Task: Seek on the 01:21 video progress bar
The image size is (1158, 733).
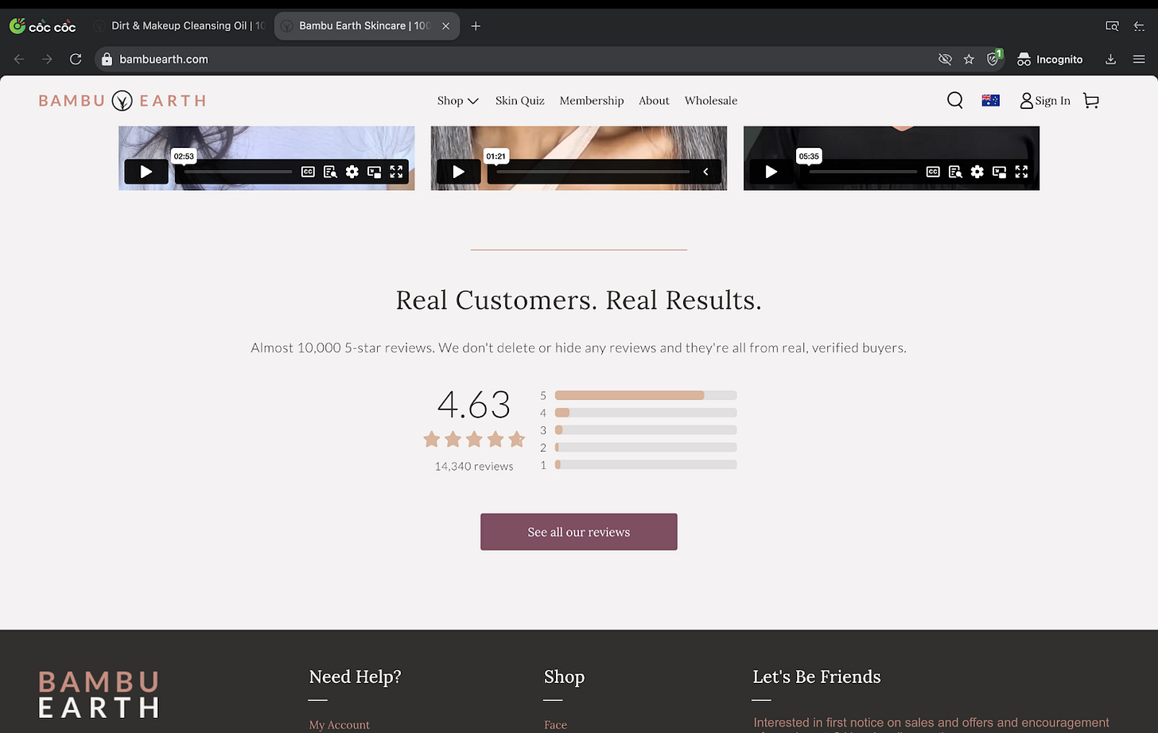Action: click(593, 172)
